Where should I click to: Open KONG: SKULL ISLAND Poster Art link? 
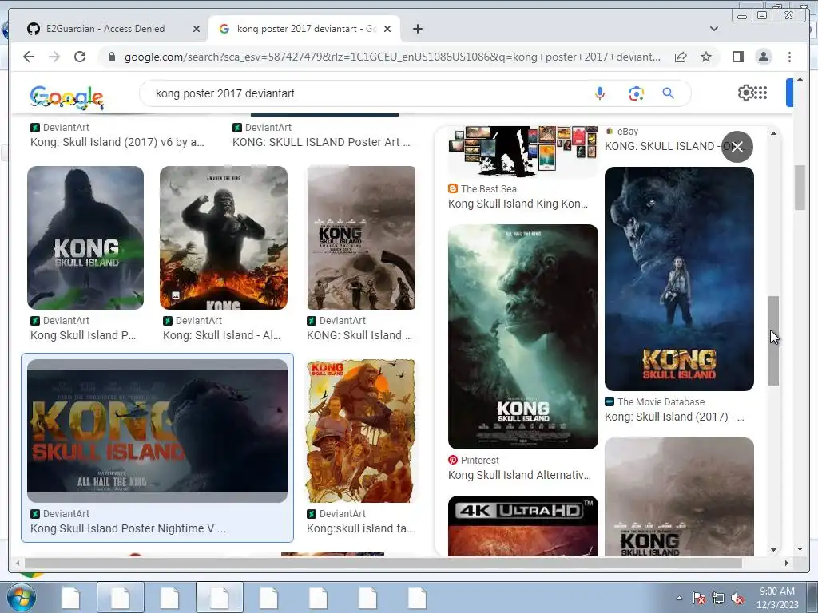pos(321,142)
